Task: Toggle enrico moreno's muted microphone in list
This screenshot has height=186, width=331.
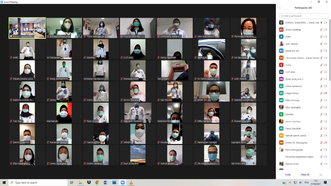Action: (x=321, y=121)
